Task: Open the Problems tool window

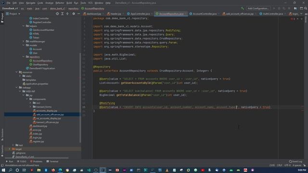Action: point(37,161)
